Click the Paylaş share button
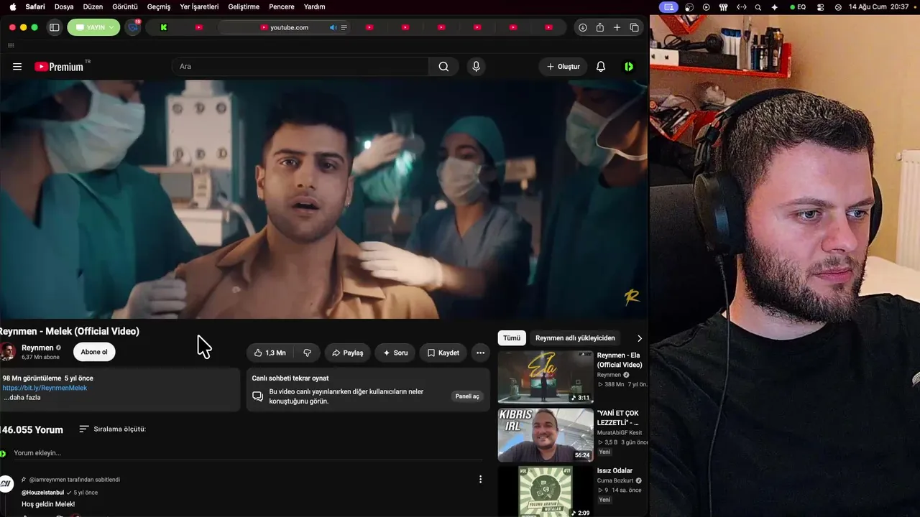The width and height of the screenshot is (920, 517). [347, 353]
